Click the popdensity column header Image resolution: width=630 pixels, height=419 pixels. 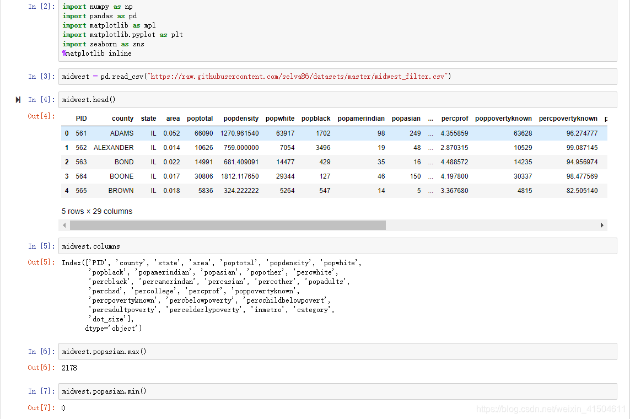coord(241,119)
